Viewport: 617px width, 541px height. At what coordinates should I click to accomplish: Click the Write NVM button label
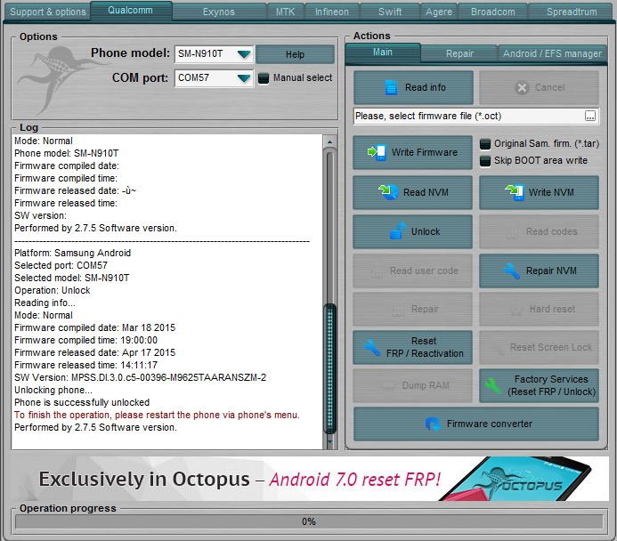551,192
